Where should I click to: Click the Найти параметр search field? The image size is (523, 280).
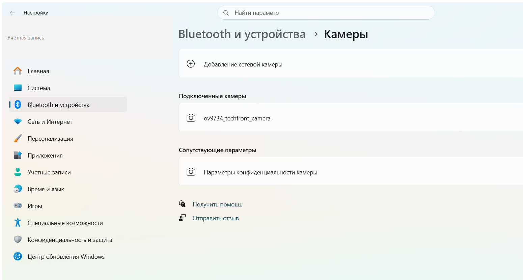click(326, 13)
